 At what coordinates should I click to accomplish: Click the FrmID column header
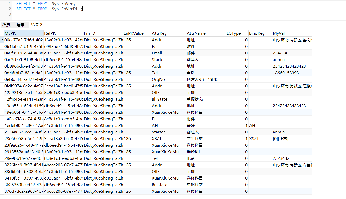coord(103,33)
